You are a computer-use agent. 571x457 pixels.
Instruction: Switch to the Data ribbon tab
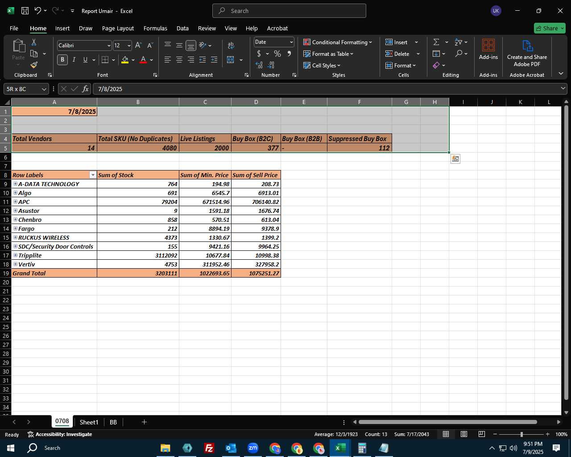click(182, 28)
